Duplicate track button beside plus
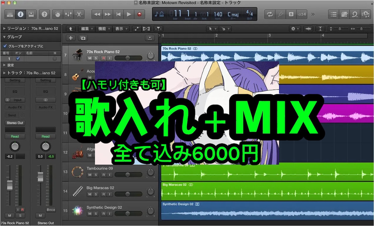This screenshot has height=226, width=374. tap(82, 38)
